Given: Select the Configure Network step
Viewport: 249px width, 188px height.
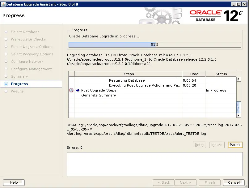Looking at the screenshot, I should (x=27, y=62).
